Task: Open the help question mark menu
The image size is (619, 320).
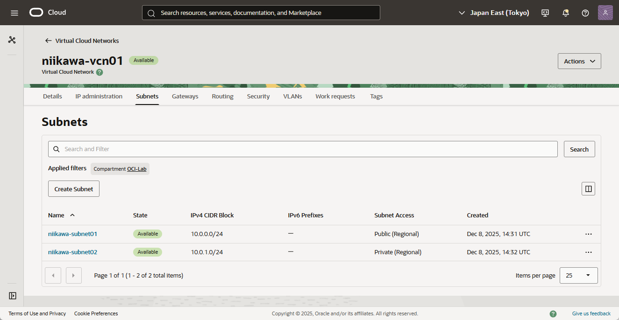Action: click(x=585, y=13)
